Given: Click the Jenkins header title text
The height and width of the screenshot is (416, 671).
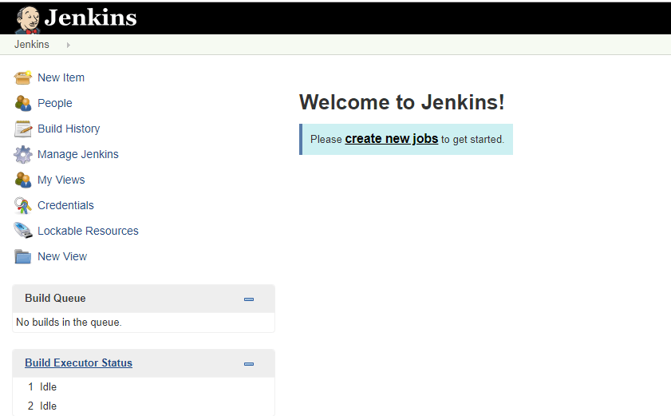Looking at the screenshot, I should [91, 18].
